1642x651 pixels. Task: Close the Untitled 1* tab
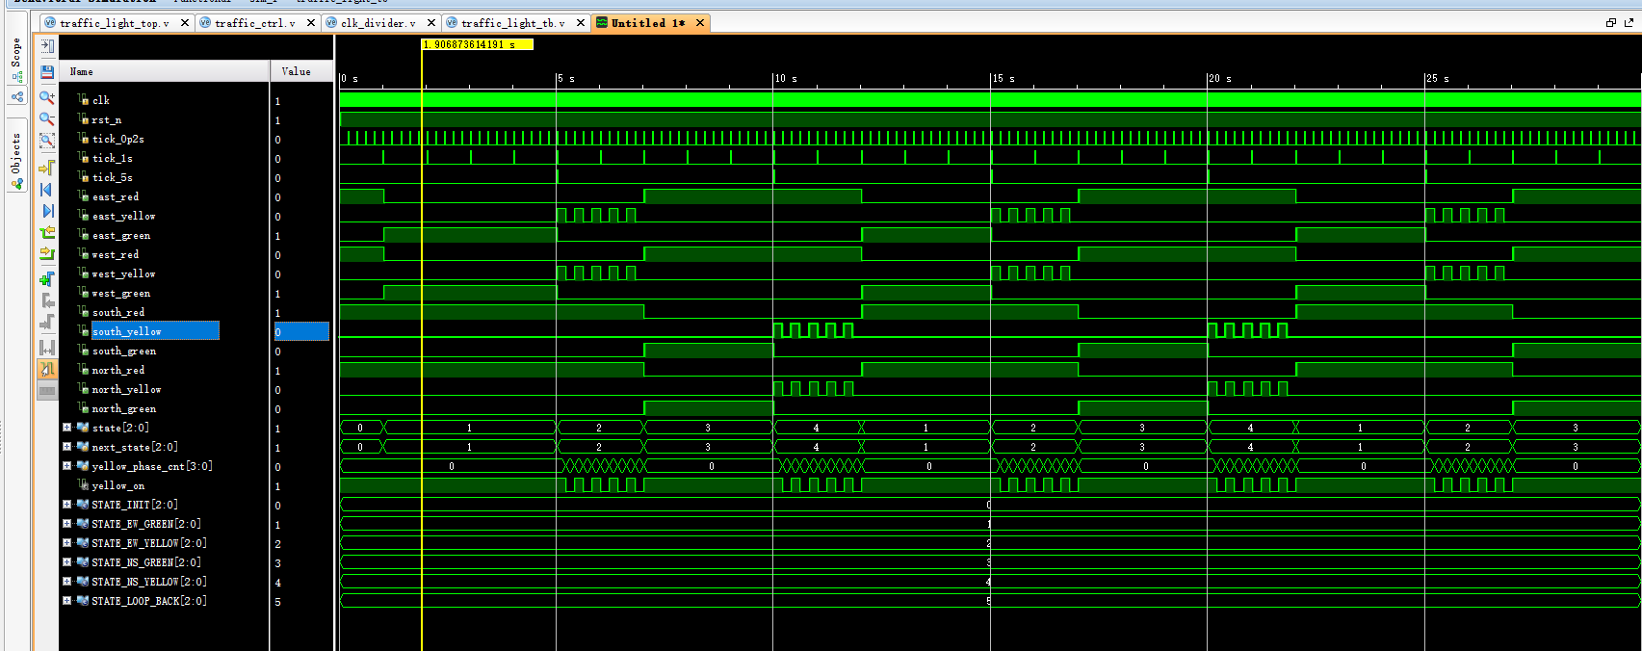coord(700,23)
